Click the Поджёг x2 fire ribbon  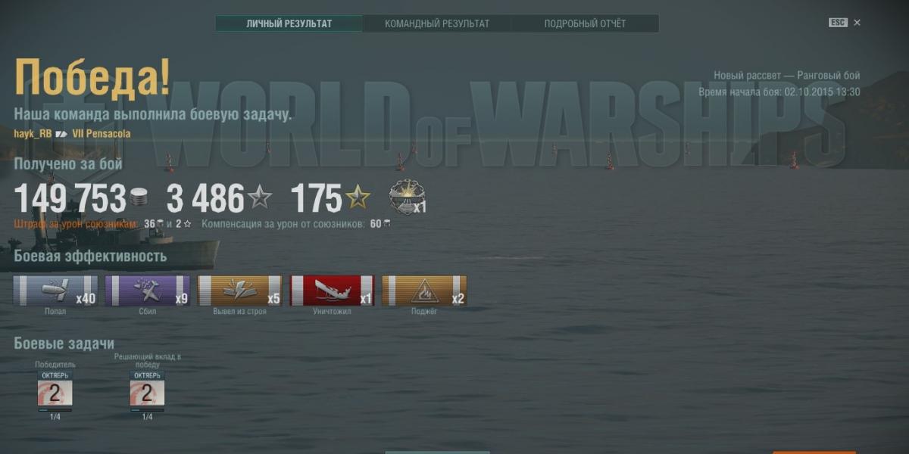pos(424,291)
